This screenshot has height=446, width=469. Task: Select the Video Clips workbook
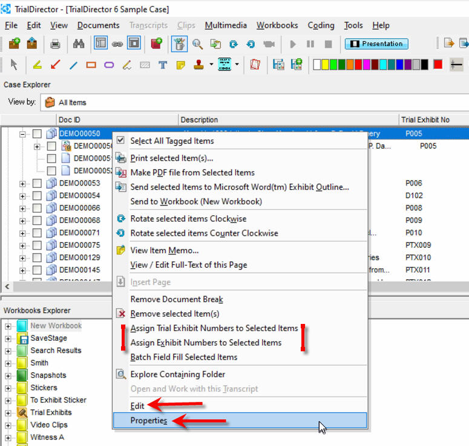(x=49, y=425)
